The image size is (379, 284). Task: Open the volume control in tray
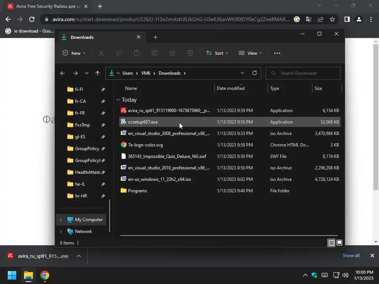(345, 275)
